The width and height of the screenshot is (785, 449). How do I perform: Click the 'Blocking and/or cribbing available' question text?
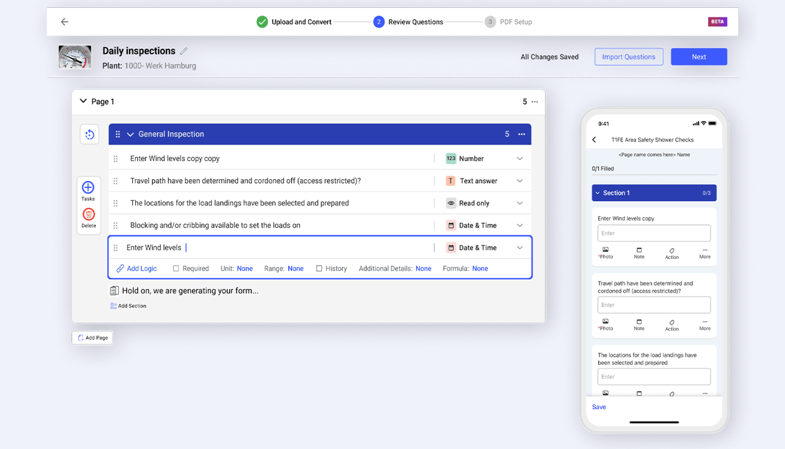tap(215, 226)
